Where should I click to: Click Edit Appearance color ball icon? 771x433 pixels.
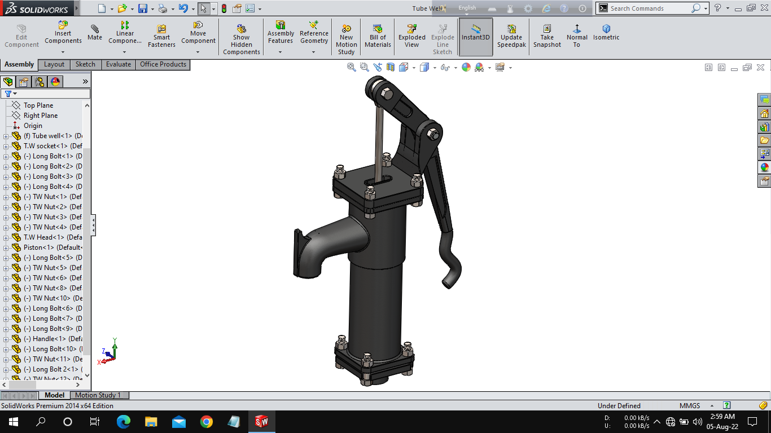tap(466, 67)
